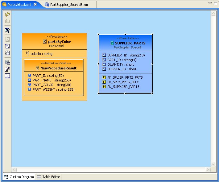Click primary key icon beside PK_SUPPLIER_PARTS
The width and height of the screenshot is (219, 182).
(x=104, y=87)
